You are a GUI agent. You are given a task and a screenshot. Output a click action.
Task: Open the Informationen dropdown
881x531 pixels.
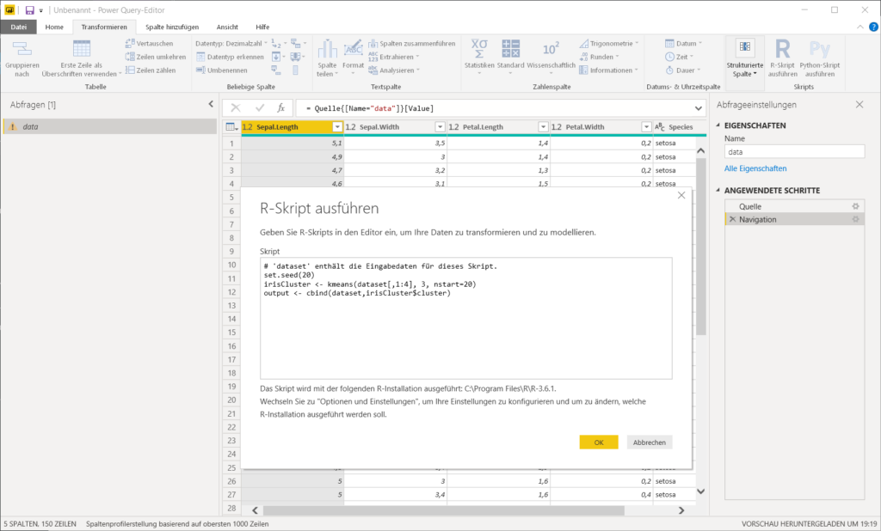point(609,70)
